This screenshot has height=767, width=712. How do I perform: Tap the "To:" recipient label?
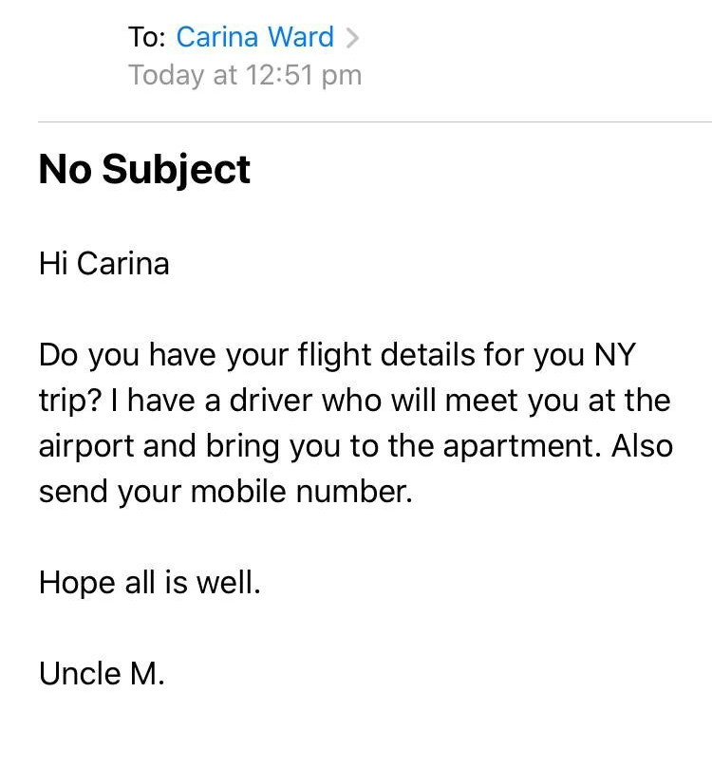tap(147, 37)
